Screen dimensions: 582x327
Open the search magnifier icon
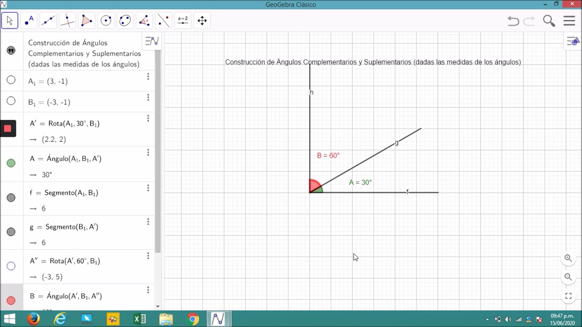click(x=549, y=21)
